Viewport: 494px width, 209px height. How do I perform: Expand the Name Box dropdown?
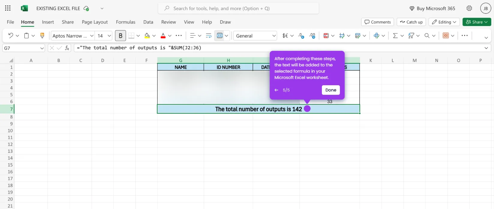pyautogui.click(x=42, y=48)
